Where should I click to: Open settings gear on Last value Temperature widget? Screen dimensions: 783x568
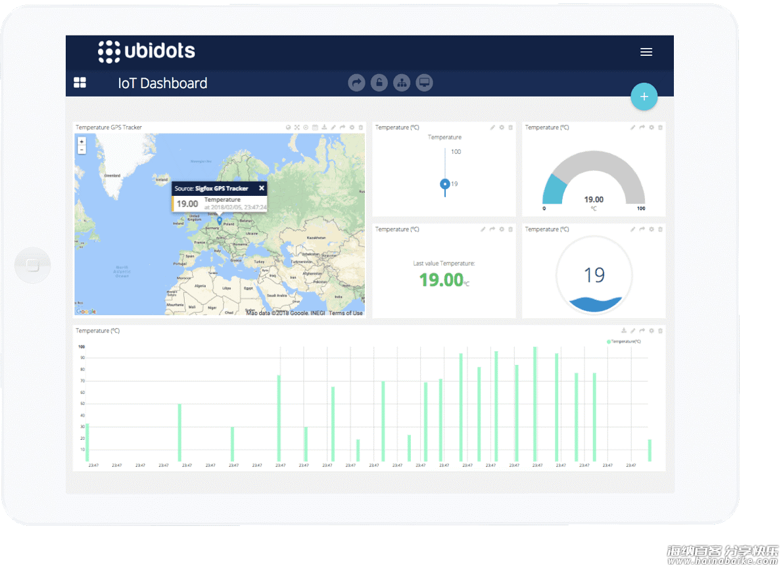pyautogui.click(x=502, y=229)
